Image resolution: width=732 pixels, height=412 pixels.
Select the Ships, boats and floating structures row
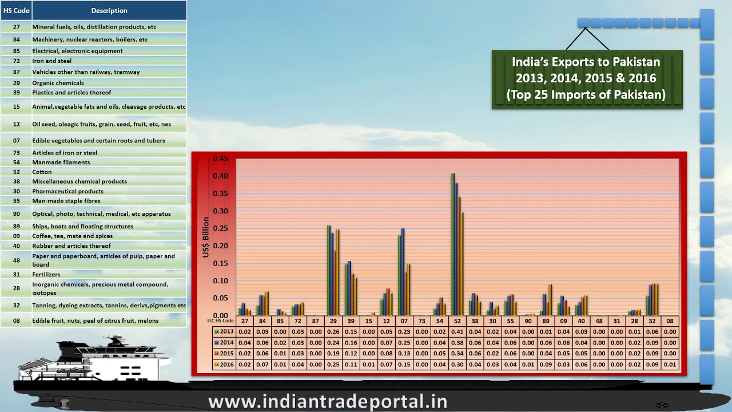[x=94, y=227]
